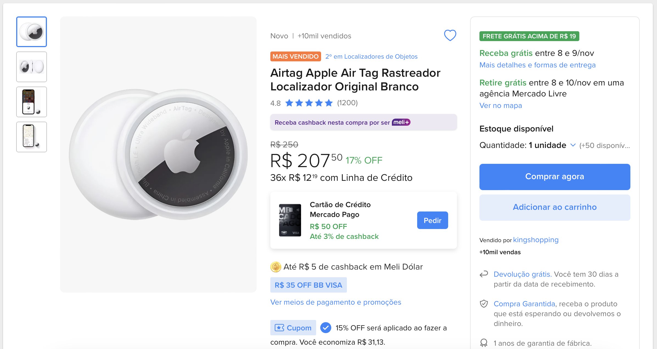Click the coupon ticket icon
Image resolution: width=657 pixels, height=349 pixels.
(279, 328)
